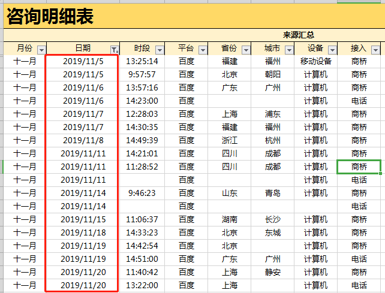Select the 青岛 city cell
The image size is (385, 293).
(x=272, y=193)
